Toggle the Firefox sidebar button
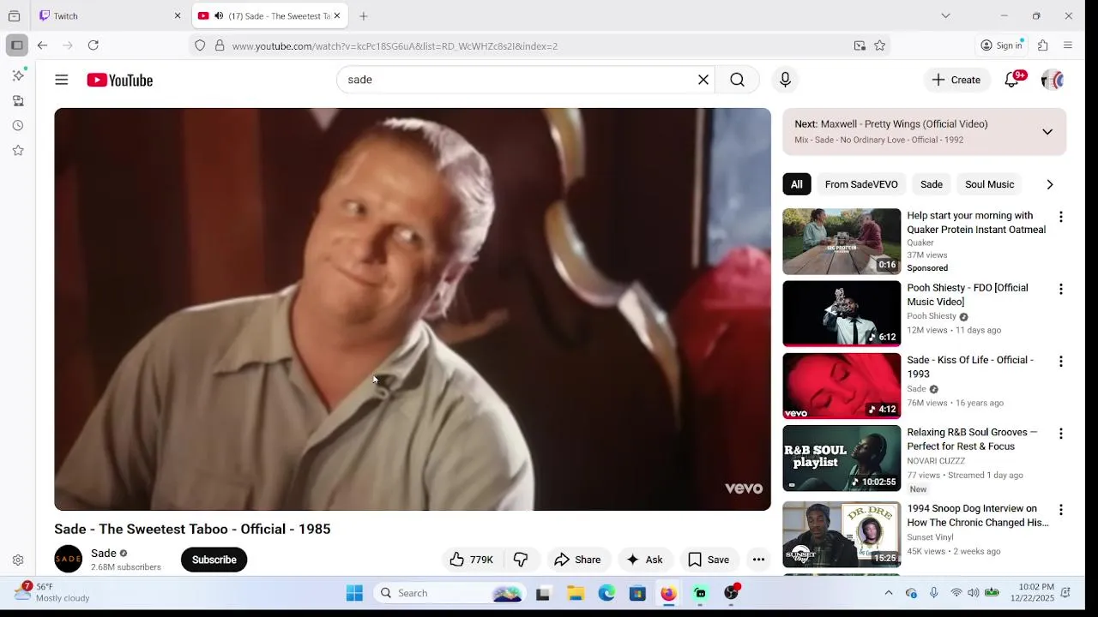The height and width of the screenshot is (617, 1098). (17, 45)
